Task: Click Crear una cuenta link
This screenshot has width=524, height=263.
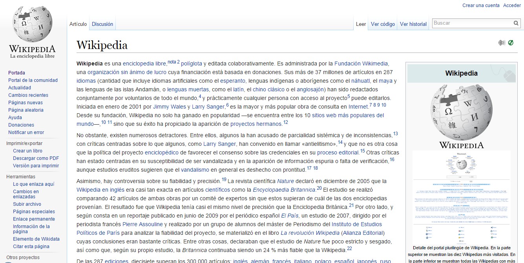Action: pos(481,5)
